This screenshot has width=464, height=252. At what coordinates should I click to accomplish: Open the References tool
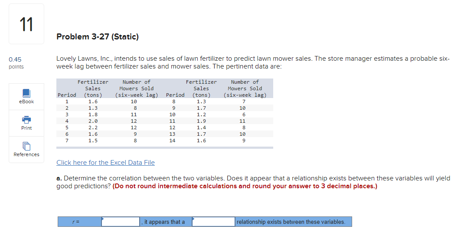[26, 150]
